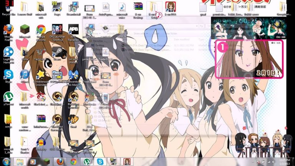295x166 pixels.
Task: Switch to Skype on the taskbar
Action: tap(100, 162)
